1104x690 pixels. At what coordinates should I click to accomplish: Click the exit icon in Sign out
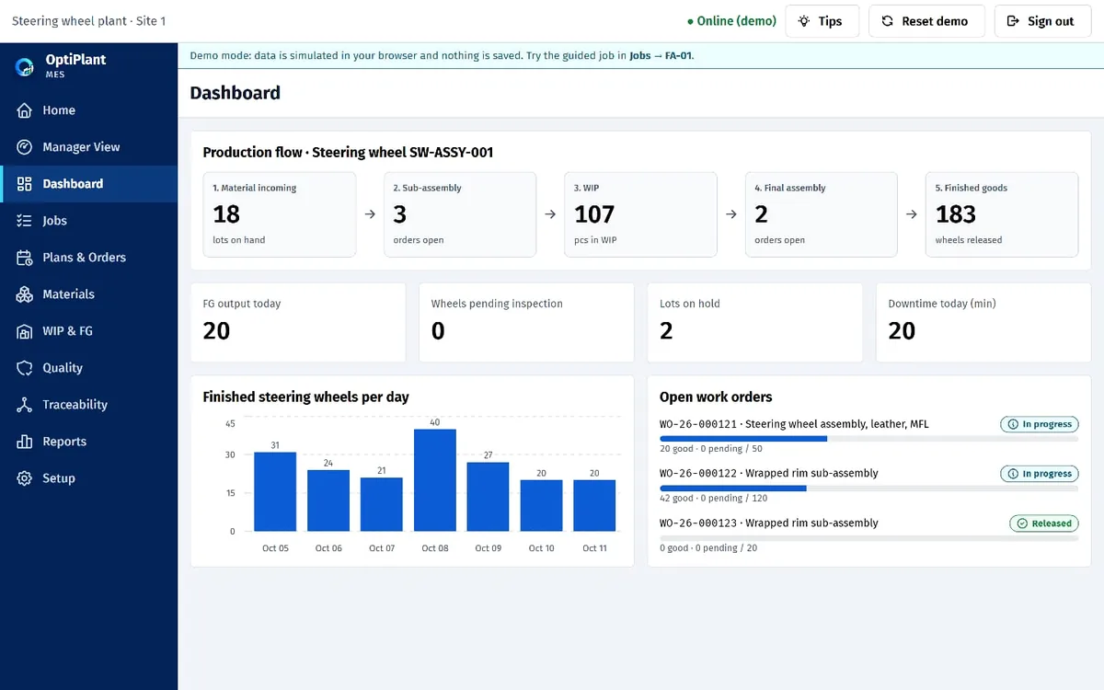coord(1013,21)
